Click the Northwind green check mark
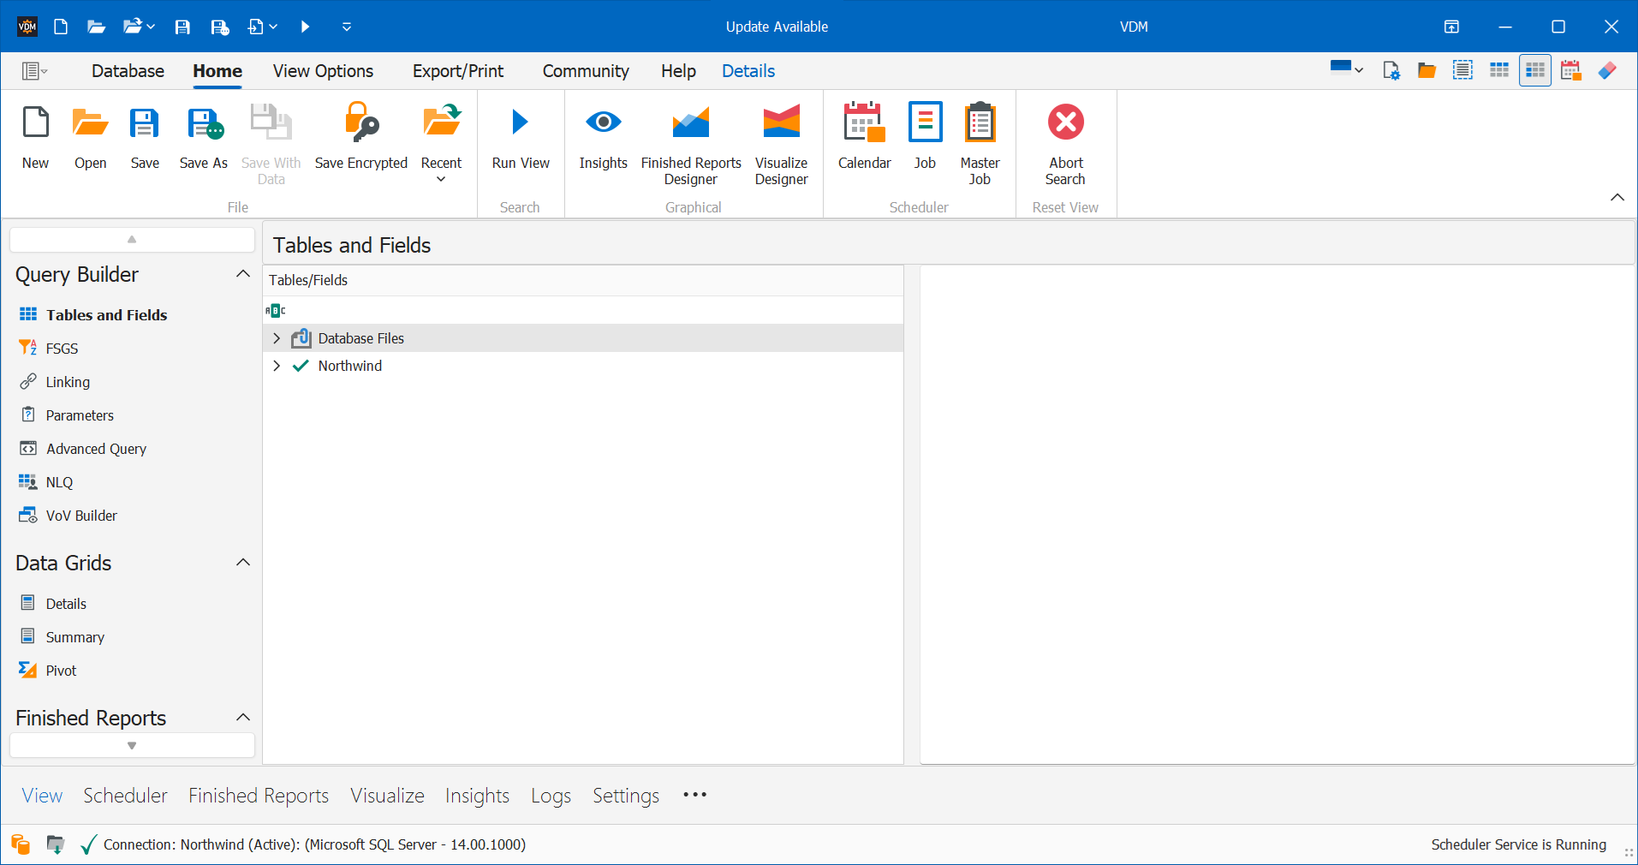The image size is (1638, 865). click(x=301, y=366)
